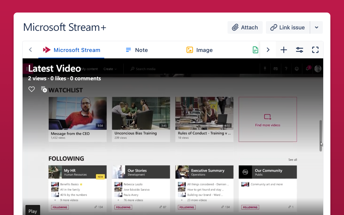Viewport: 344px width, 215px height.
Task: Click the paperclip Attach button
Action: 245,28
